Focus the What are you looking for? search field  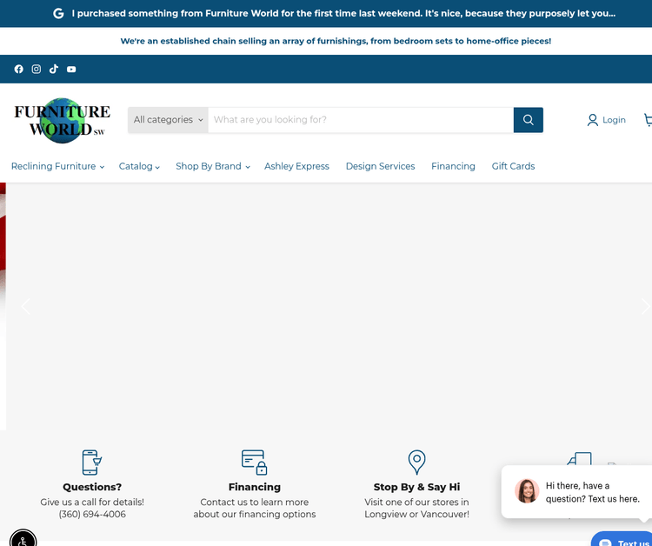click(361, 120)
